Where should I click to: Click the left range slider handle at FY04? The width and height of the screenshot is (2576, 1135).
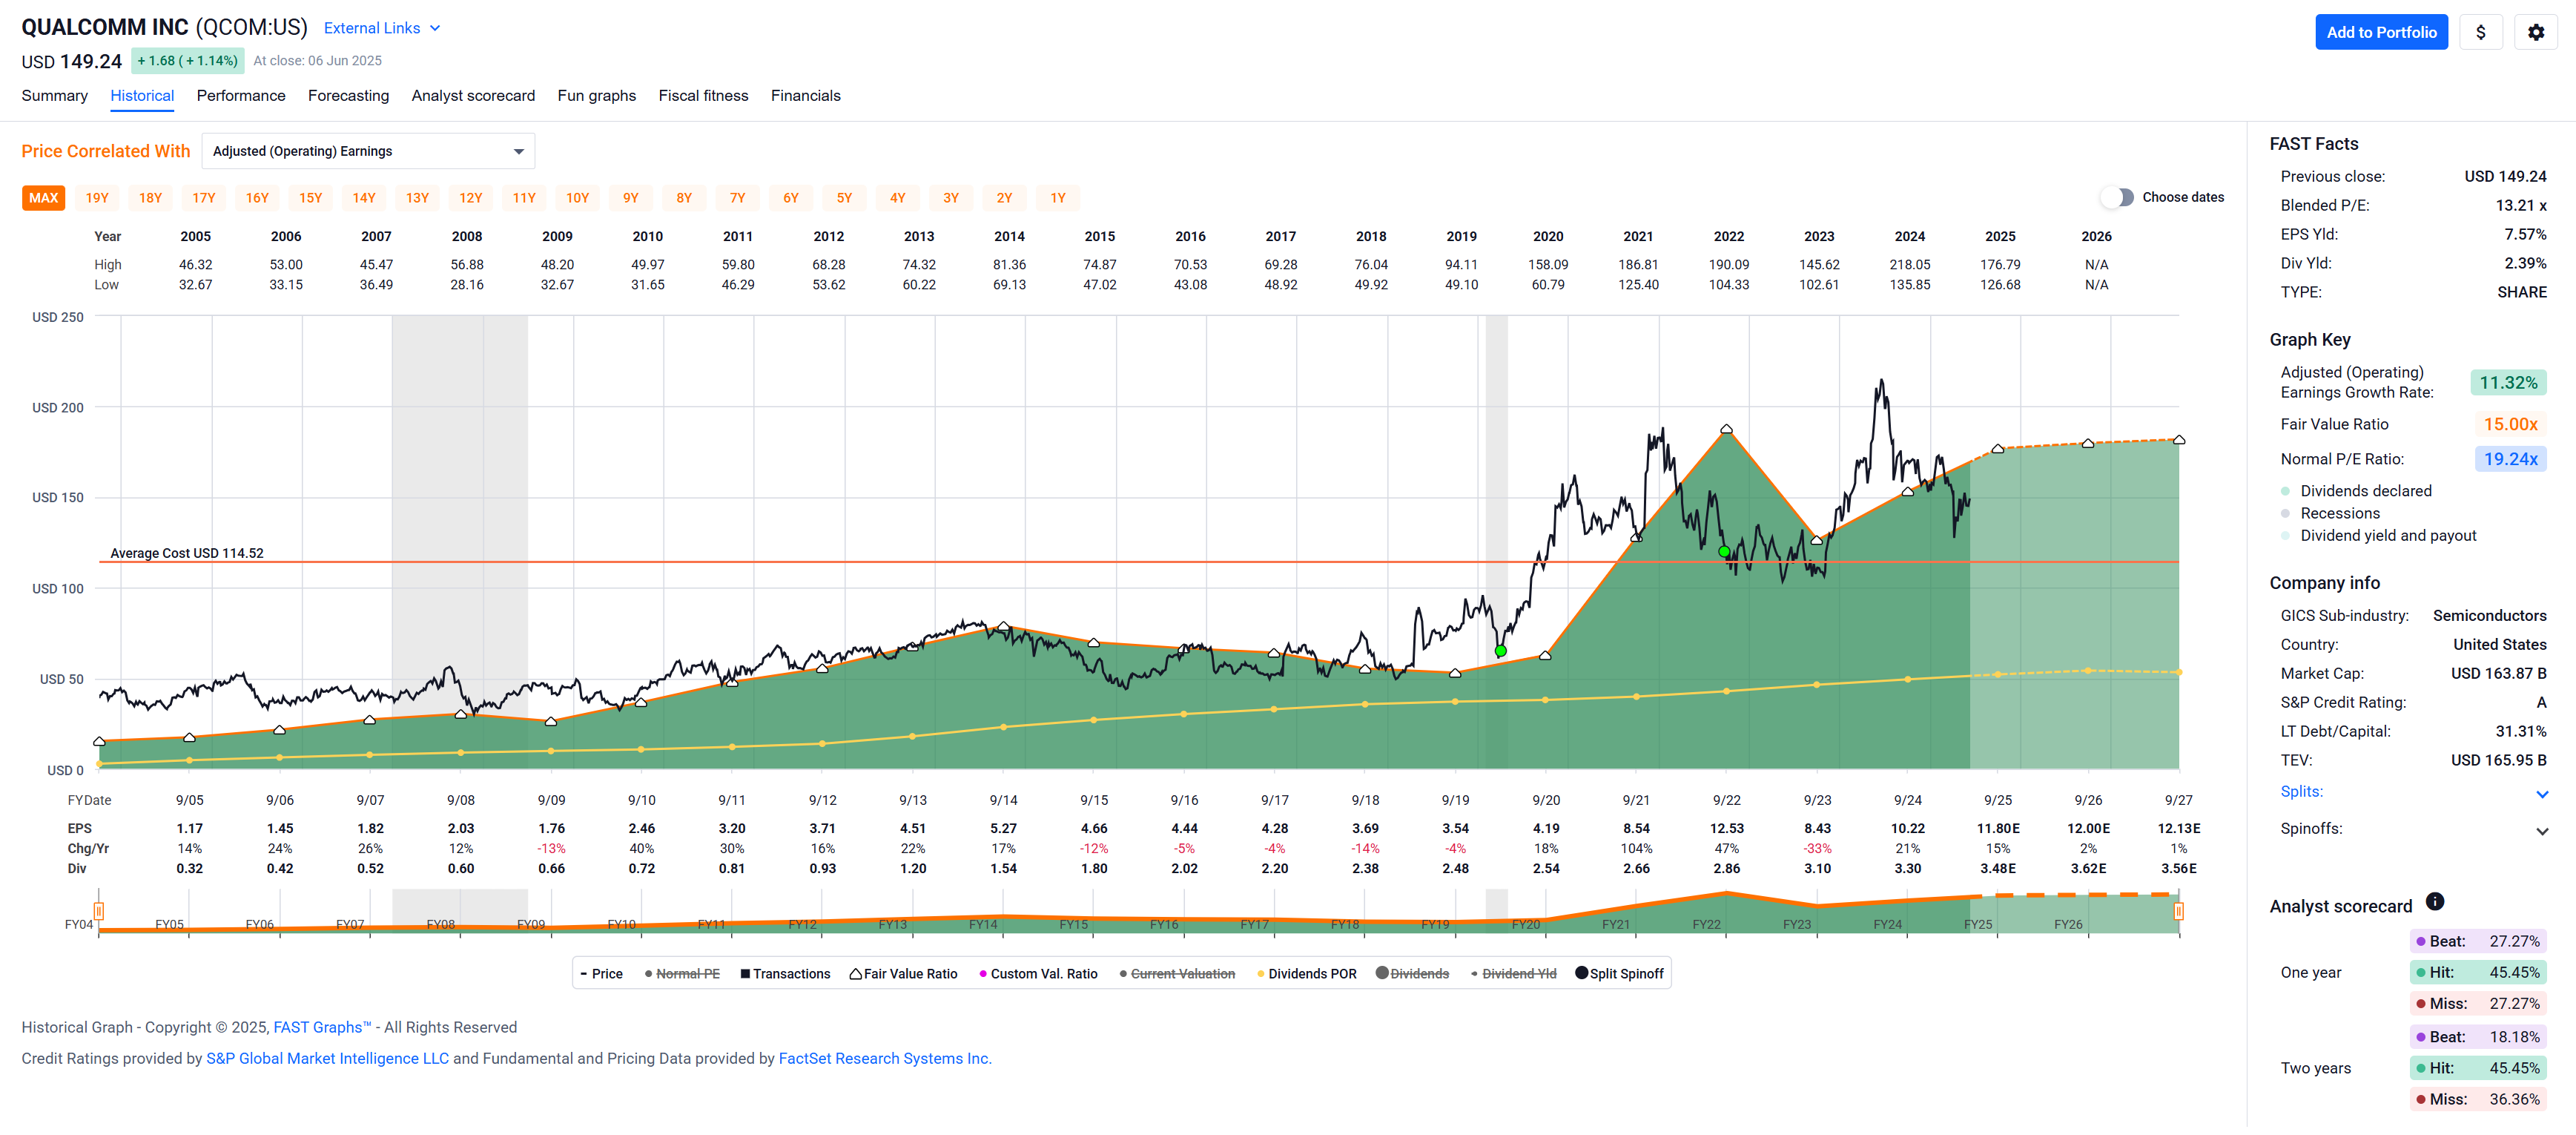pos(99,911)
